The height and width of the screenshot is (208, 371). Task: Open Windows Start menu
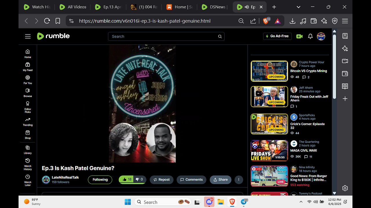tap(128, 202)
